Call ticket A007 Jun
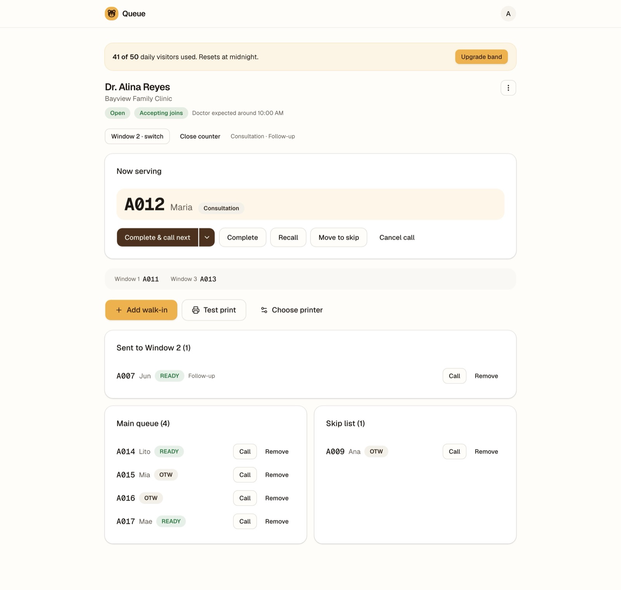The height and width of the screenshot is (590, 621). [x=454, y=376]
